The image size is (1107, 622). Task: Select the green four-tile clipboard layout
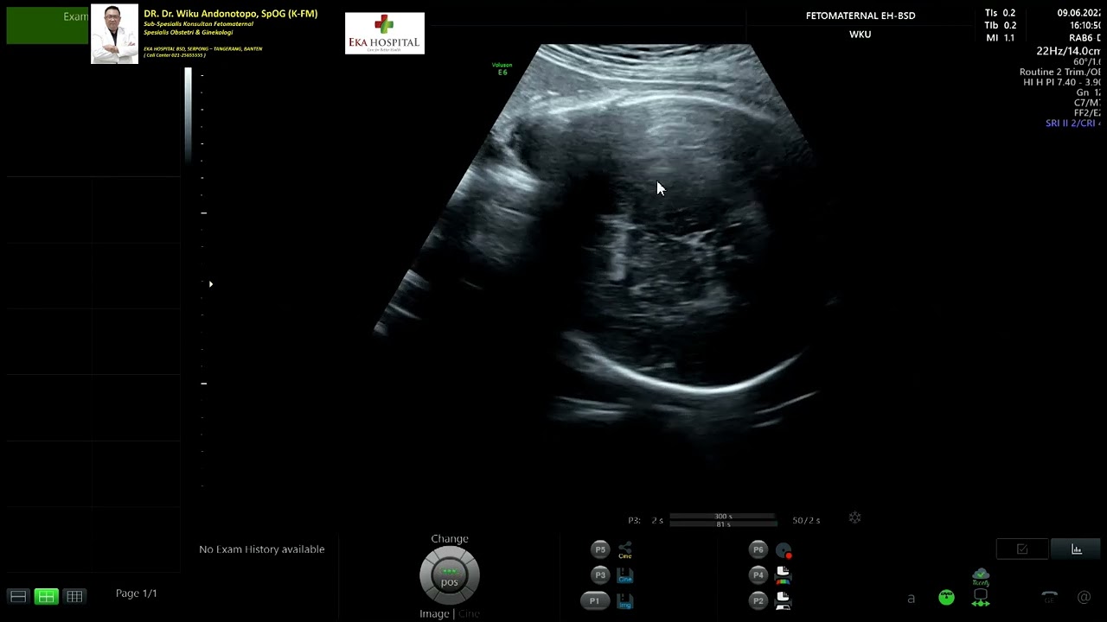(47, 596)
